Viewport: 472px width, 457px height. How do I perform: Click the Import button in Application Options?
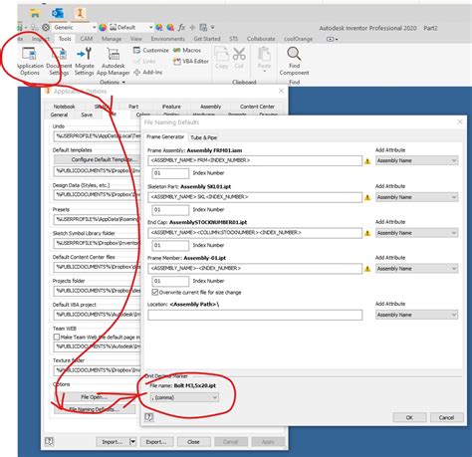point(113,442)
